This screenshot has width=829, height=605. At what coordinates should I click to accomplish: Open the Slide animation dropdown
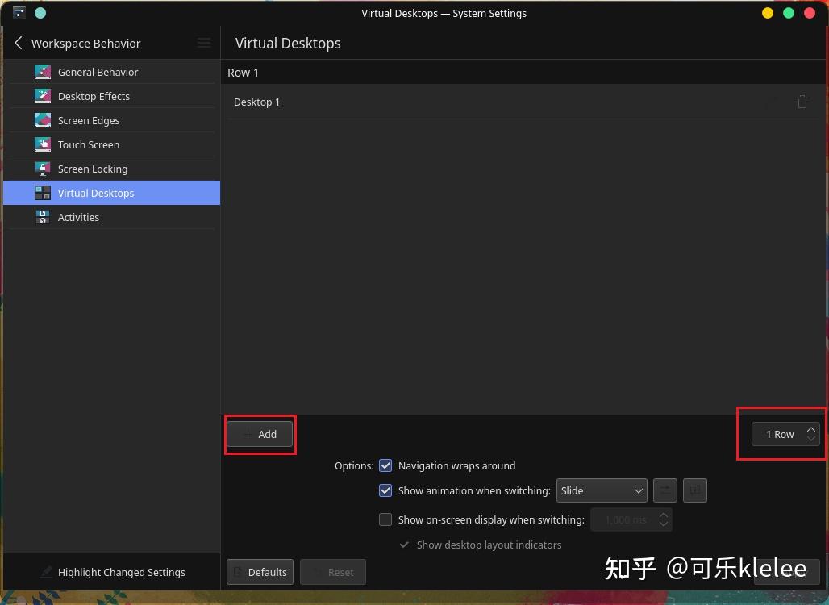601,490
